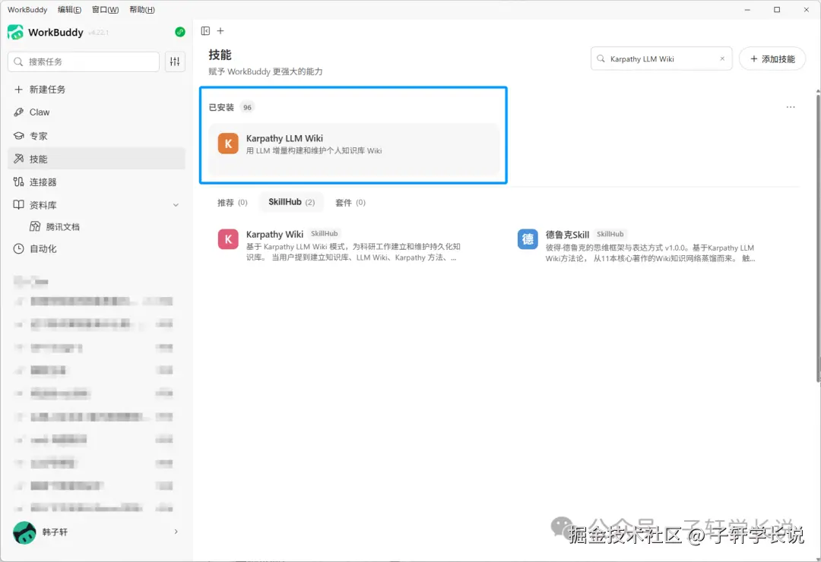Image resolution: width=821 pixels, height=562 pixels.
Task: Open the three-dot more options menu
Action: click(791, 107)
